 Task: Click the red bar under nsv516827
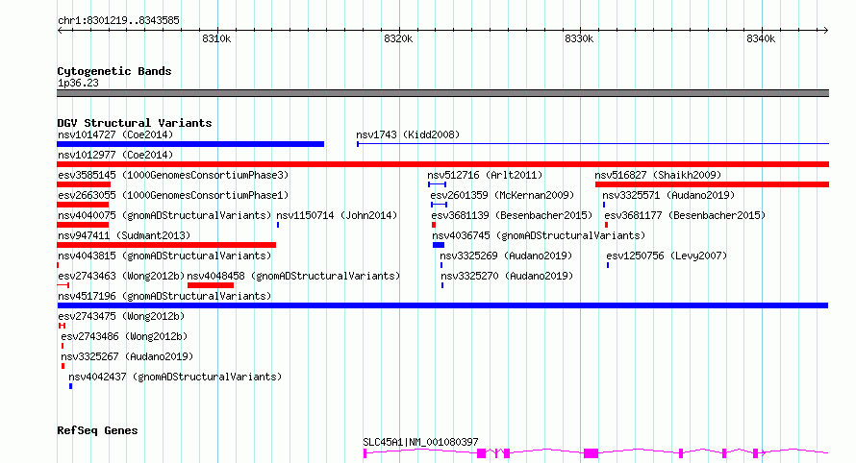pos(713,184)
